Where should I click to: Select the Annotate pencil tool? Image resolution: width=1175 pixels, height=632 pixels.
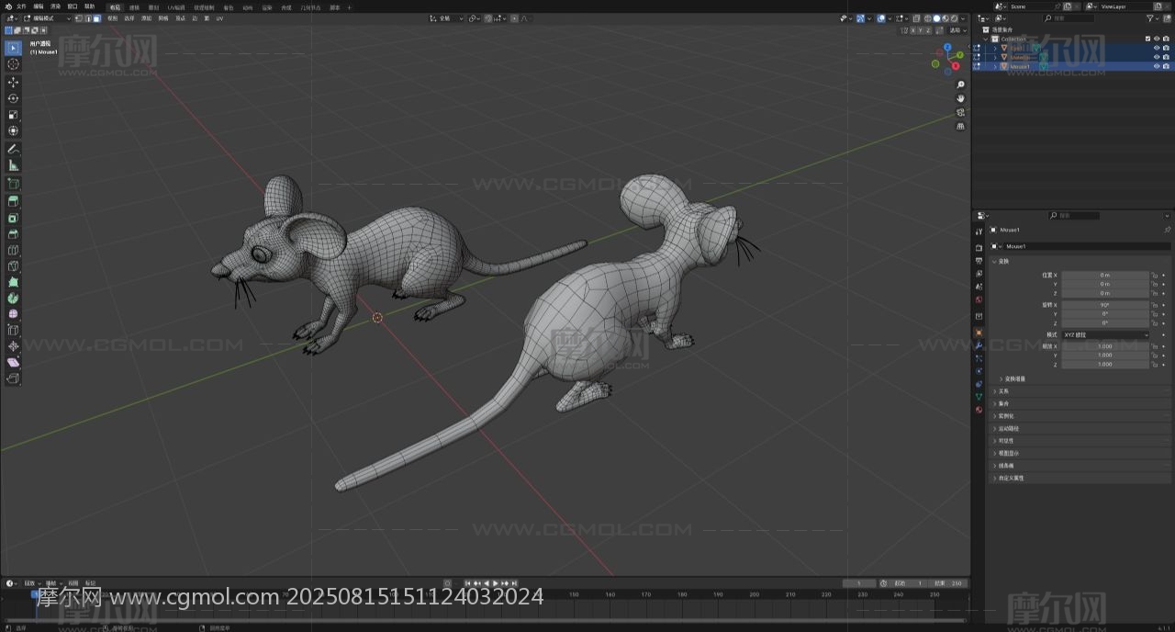(13, 149)
